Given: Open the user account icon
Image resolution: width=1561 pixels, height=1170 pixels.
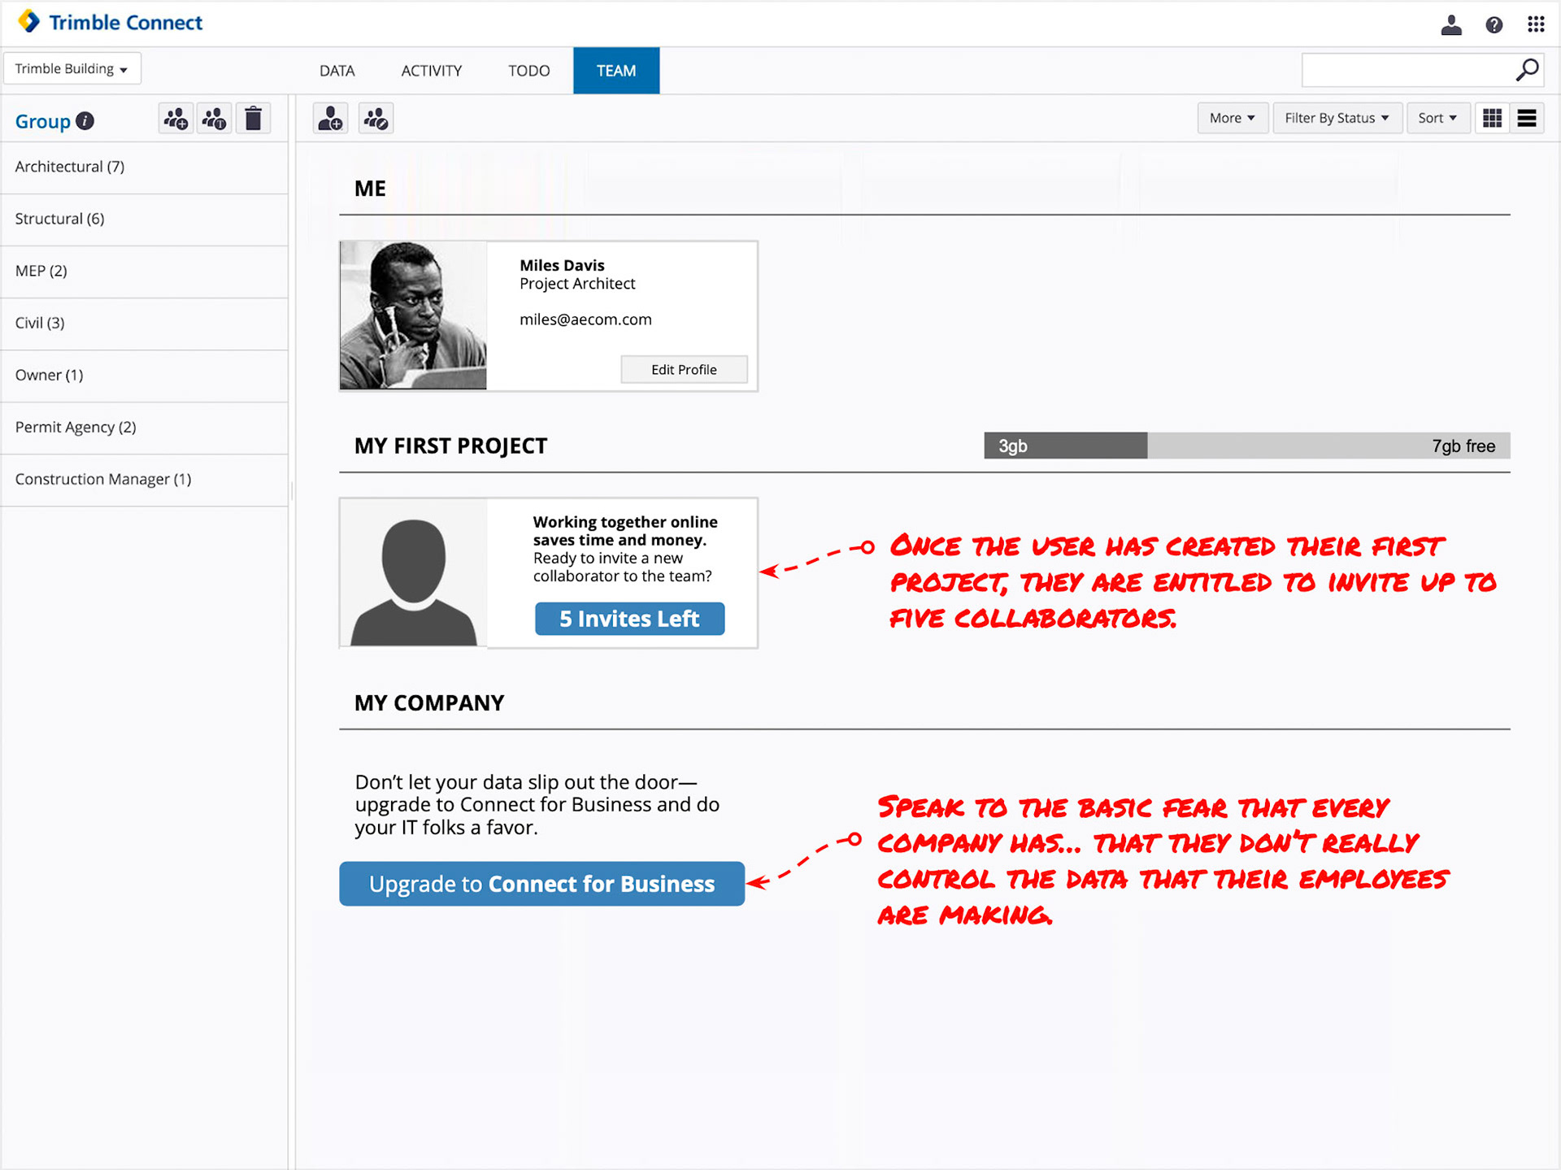Looking at the screenshot, I should 1451,24.
